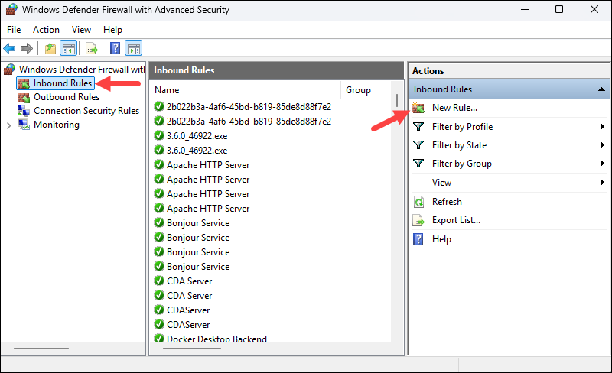Collapse the Inbound Rules actions section
Image resolution: width=612 pixels, height=373 pixels.
tap(601, 89)
